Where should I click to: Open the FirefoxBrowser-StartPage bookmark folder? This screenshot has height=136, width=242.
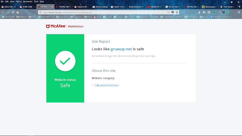pyautogui.click(x=172, y=17)
